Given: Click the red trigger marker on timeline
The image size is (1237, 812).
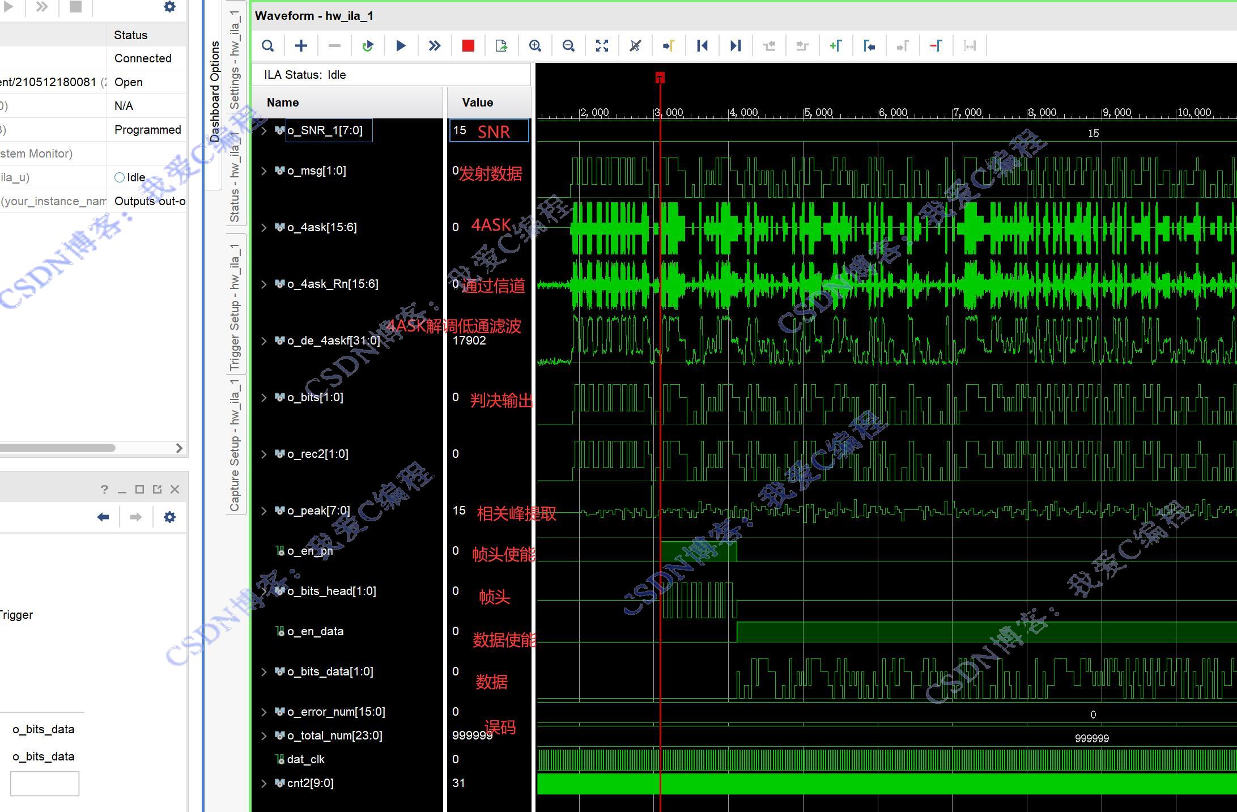Looking at the screenshot, I should pyautogui.click(x=660, y=78).
